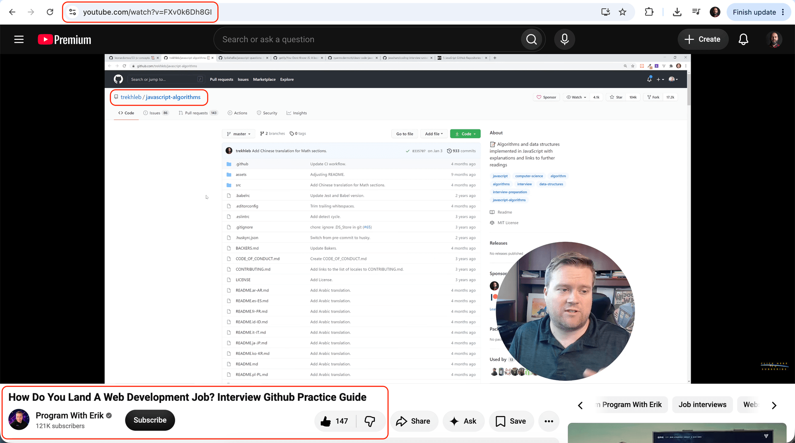Subscribe to Program With Erik

coord(150,420)
